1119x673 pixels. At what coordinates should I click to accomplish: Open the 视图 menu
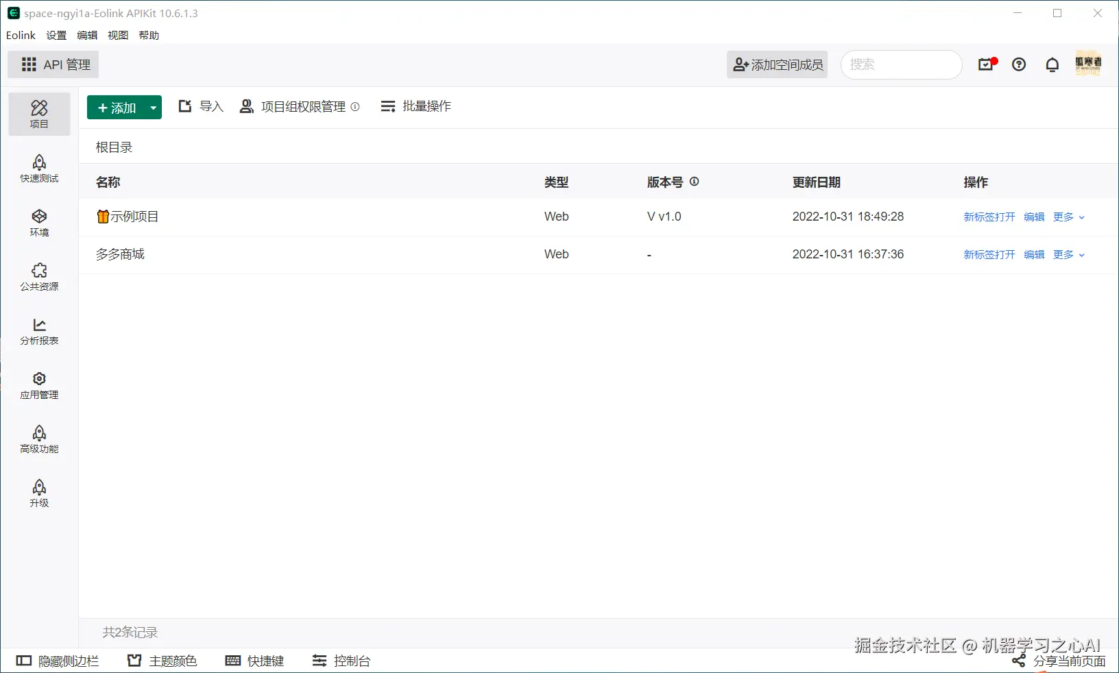117,35
